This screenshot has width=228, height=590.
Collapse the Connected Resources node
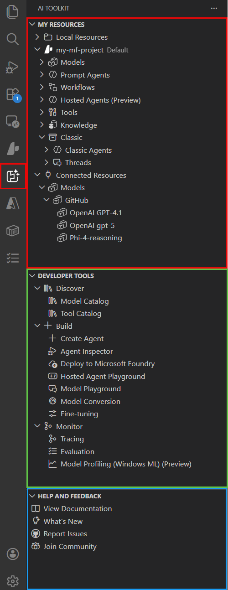coord(37,175)
